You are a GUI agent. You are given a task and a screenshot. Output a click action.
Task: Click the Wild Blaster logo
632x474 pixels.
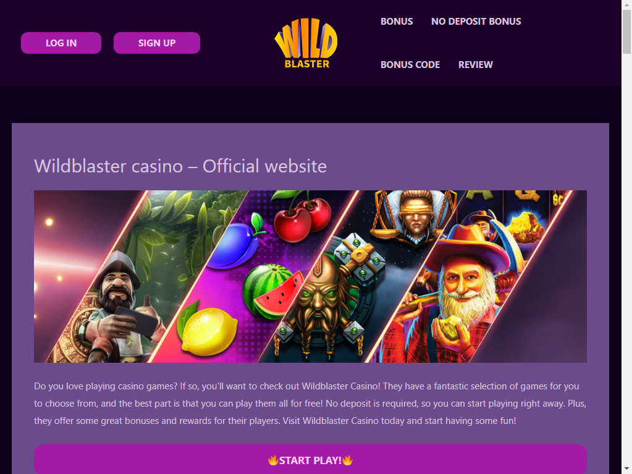pyautogui.click(x=306, y=43)
